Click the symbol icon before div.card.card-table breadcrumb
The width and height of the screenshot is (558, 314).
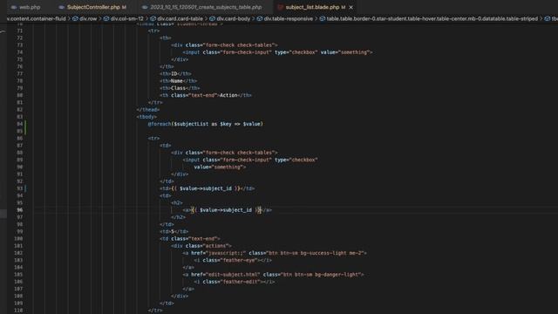pyautogui.click(x=153, y=18)
